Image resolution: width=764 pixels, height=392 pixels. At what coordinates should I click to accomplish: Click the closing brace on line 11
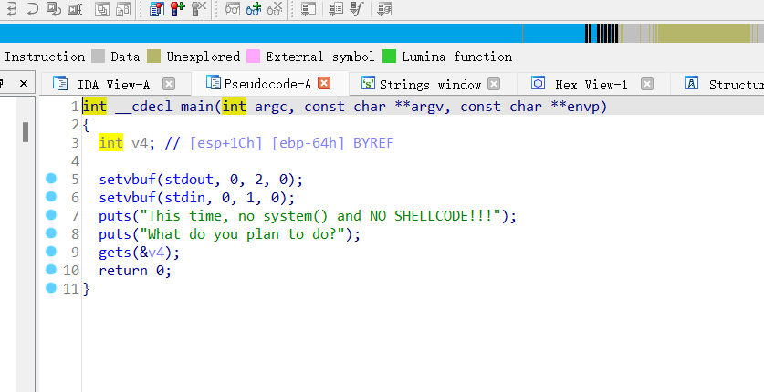[87, 289]
